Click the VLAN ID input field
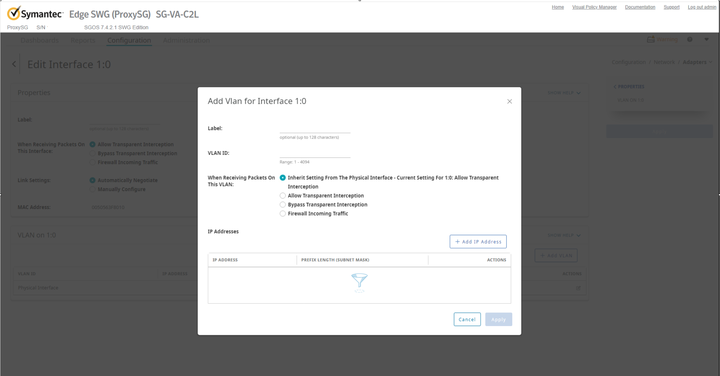 315,153
